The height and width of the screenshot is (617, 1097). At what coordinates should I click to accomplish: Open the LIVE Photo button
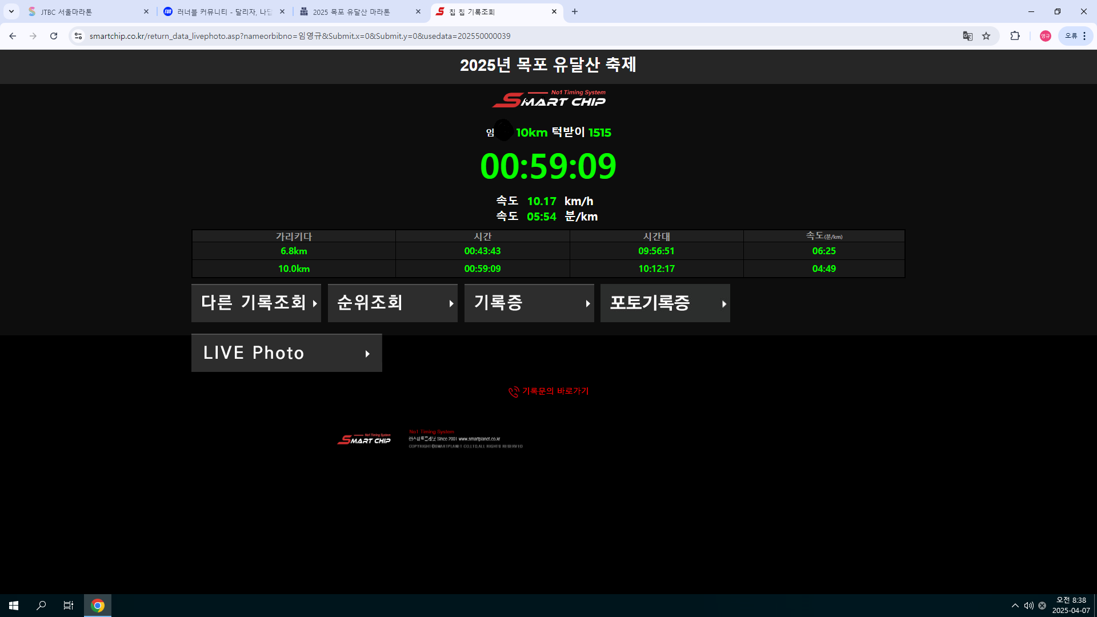click(x=286, y=353)
